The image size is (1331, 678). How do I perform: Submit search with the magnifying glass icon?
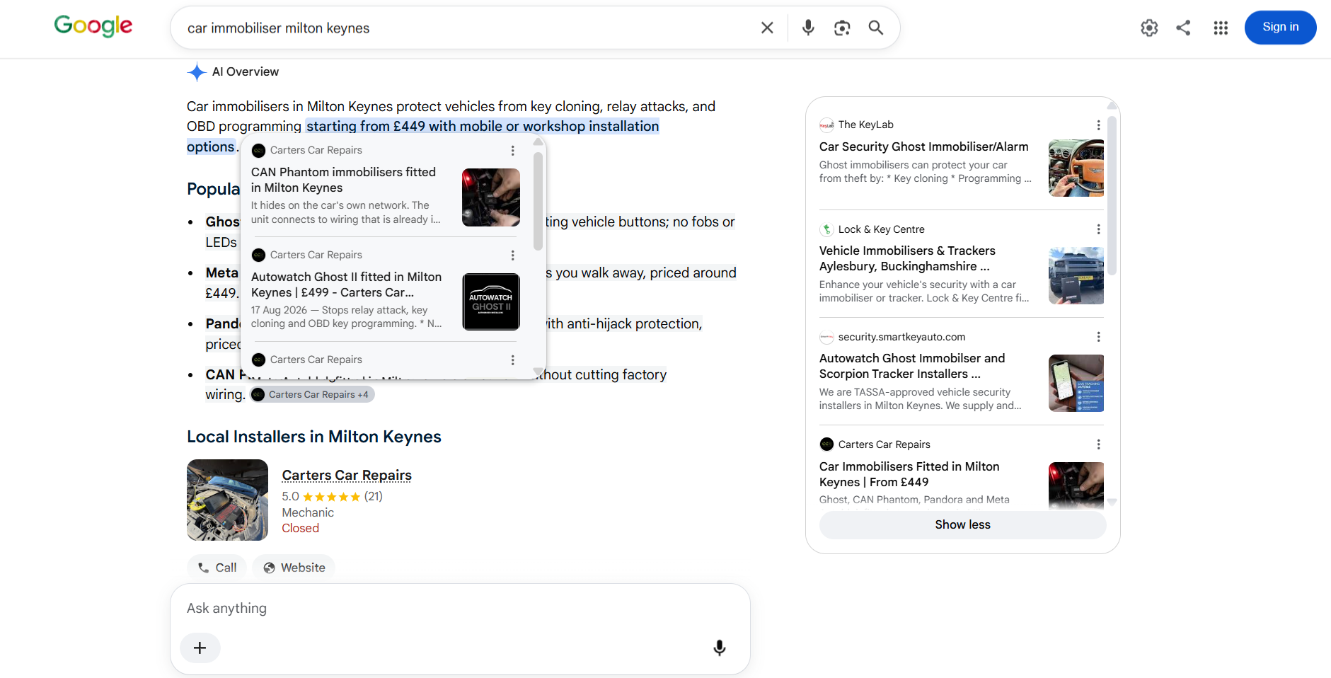tap(876, 28)
